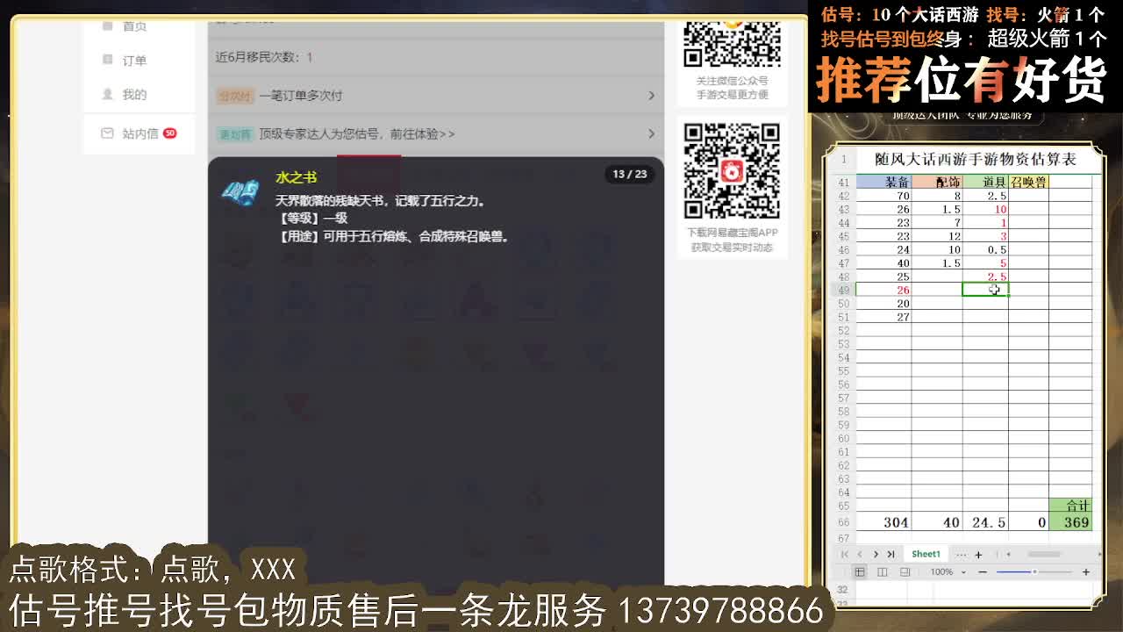Go to next sheet with the arrow icon

[876, 554]
